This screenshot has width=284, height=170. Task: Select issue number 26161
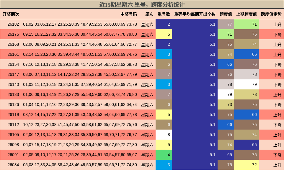pos(13,54)
